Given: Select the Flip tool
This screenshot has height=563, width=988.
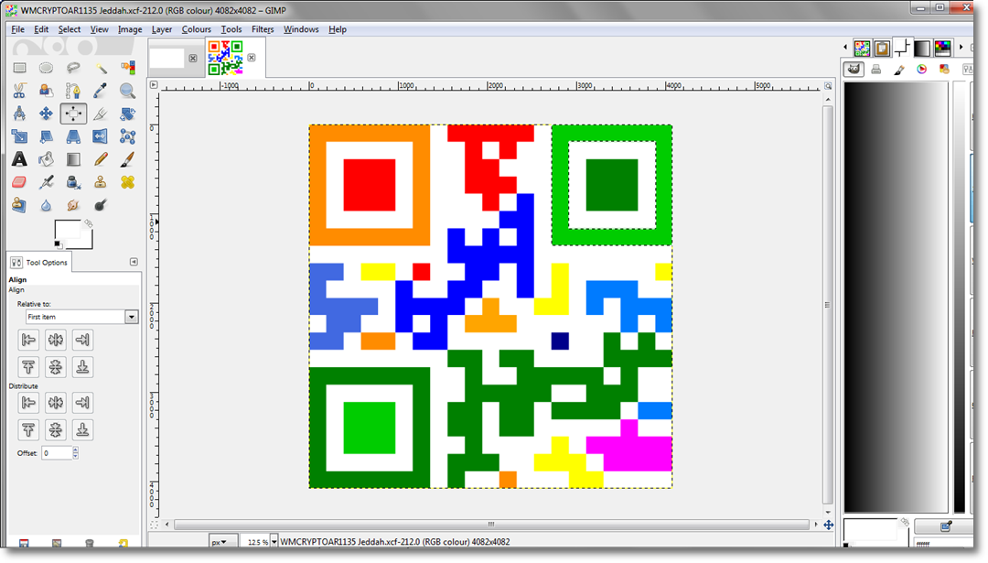Looking at the screenshot, I should (101, 136).
